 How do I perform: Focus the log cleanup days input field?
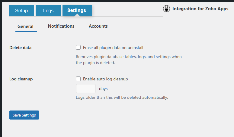pyautogui.click(x=86, y=89)
